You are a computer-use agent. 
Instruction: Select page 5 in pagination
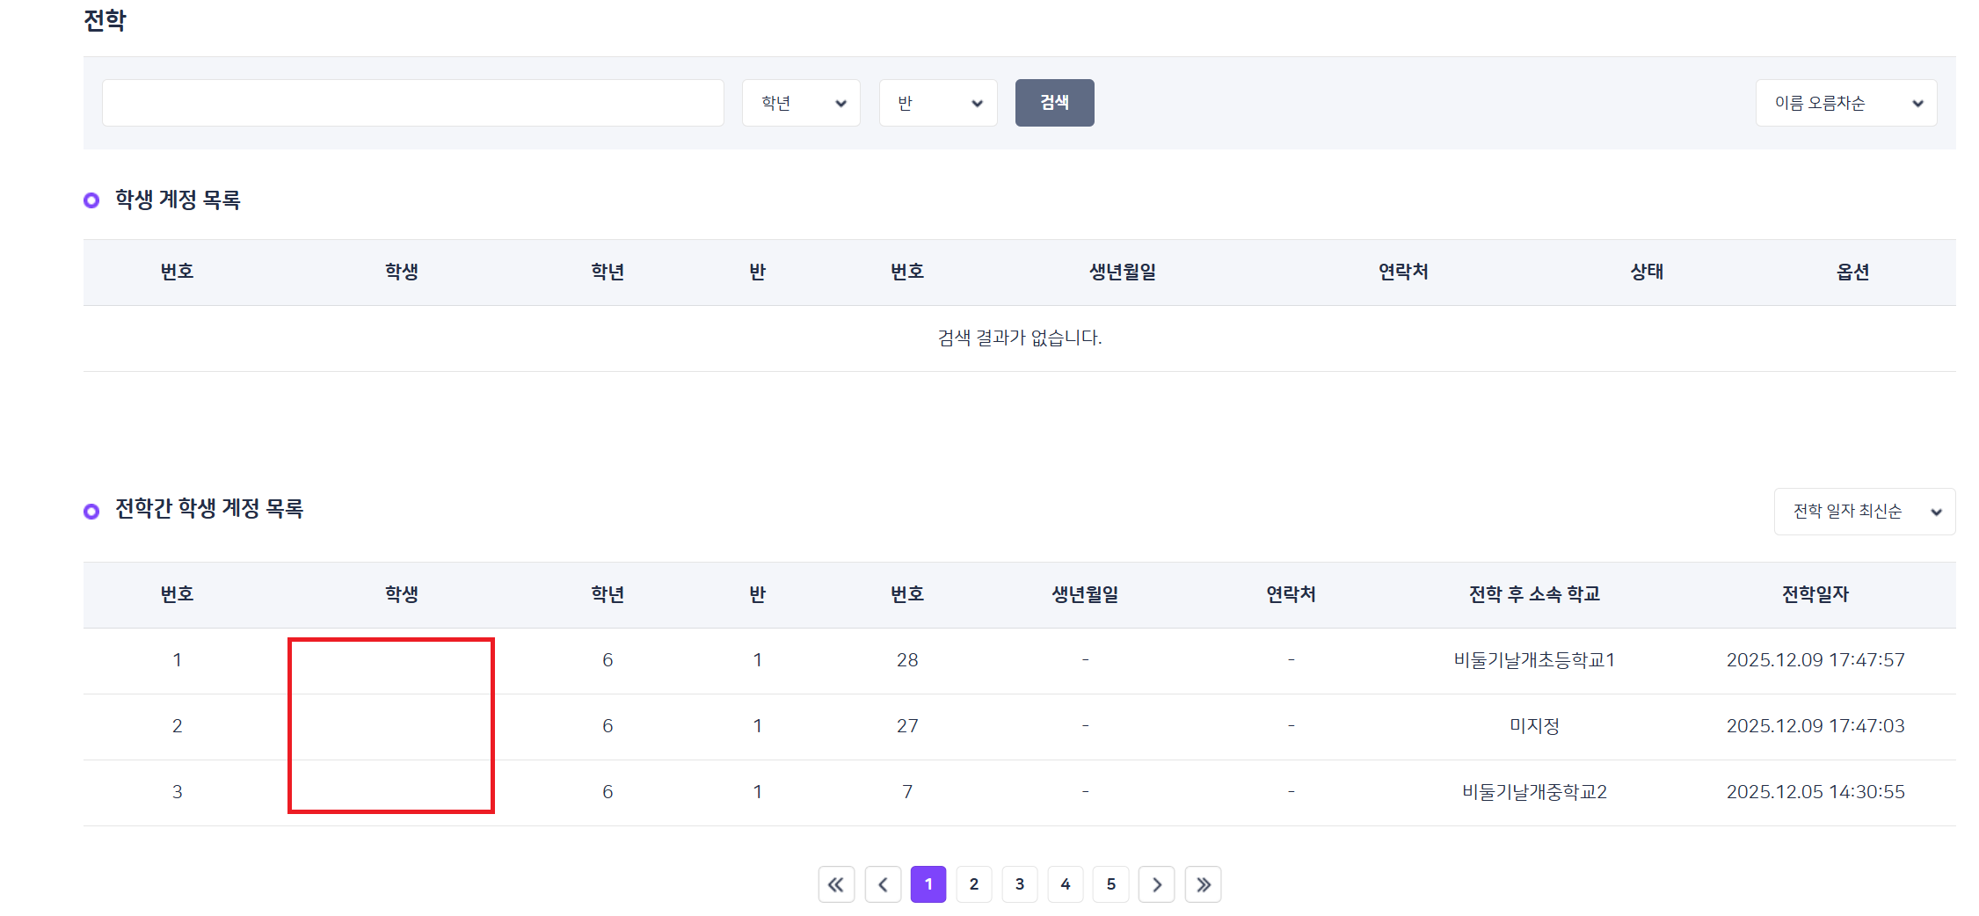pos(1111,884)
